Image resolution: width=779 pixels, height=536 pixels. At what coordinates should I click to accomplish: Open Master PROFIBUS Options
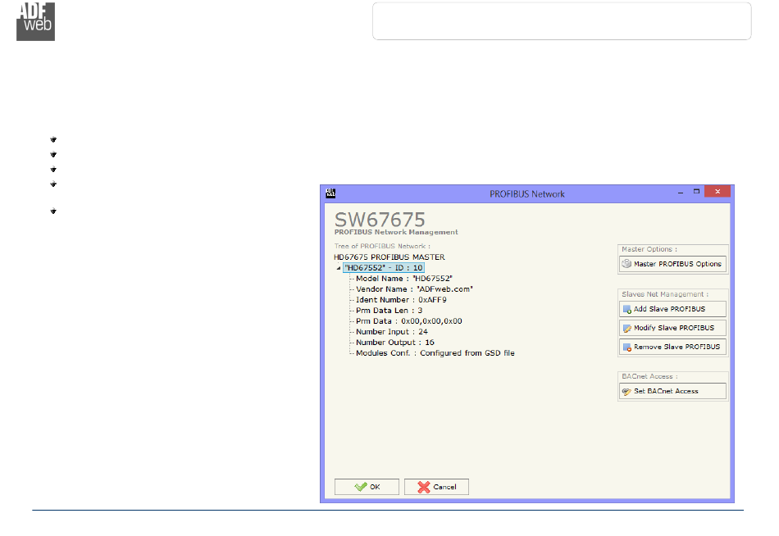[x=672, y=264]
